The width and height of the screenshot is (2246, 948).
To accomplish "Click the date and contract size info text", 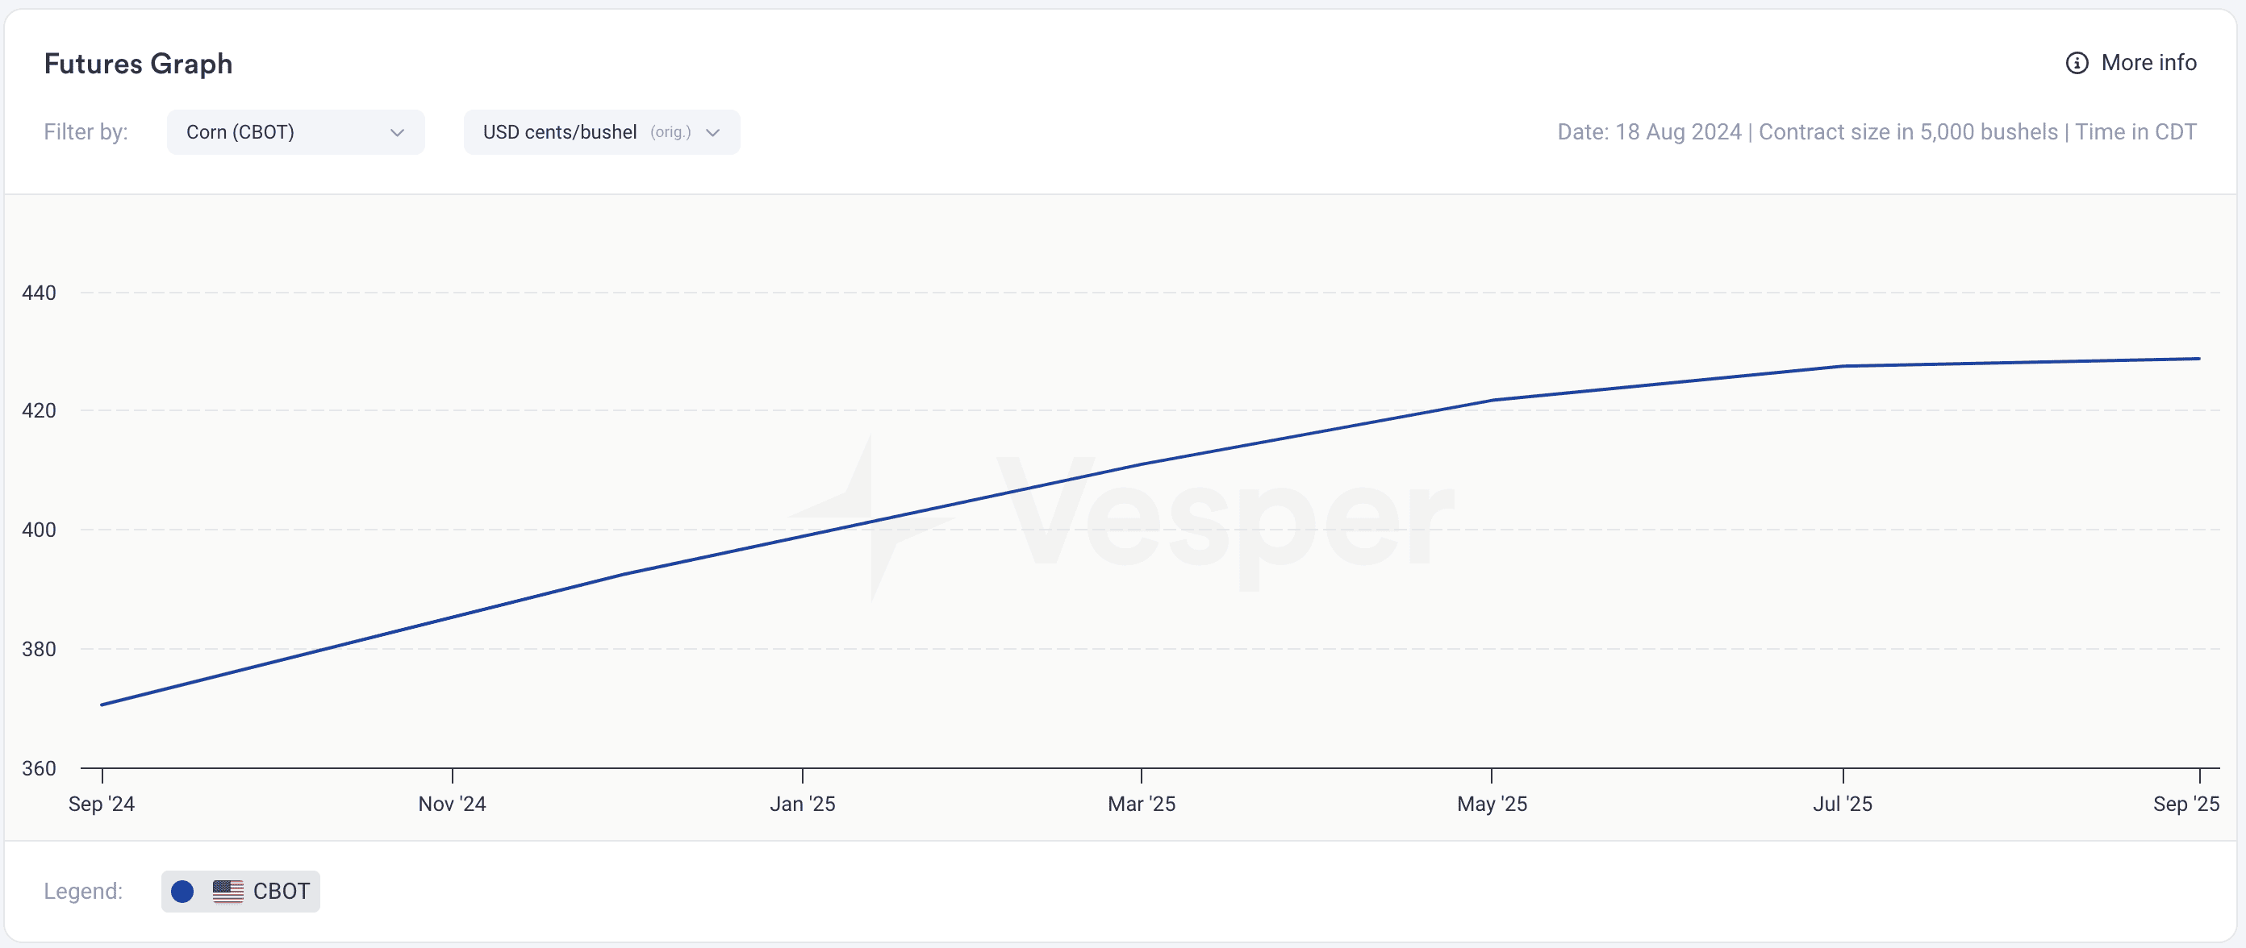I will click(1877, 132).
